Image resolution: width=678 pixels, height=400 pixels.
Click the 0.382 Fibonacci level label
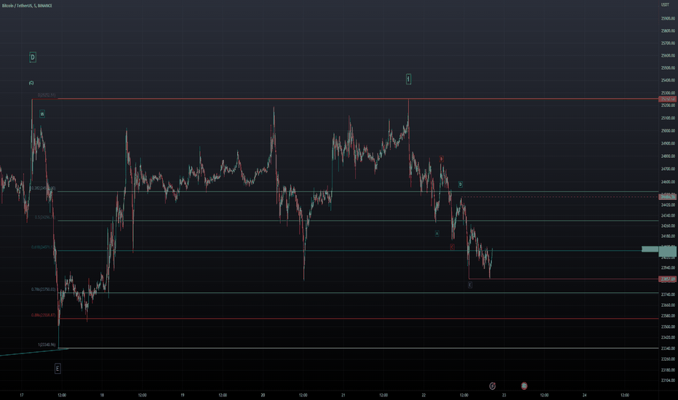pyautogui.click(x=43, y=188)
